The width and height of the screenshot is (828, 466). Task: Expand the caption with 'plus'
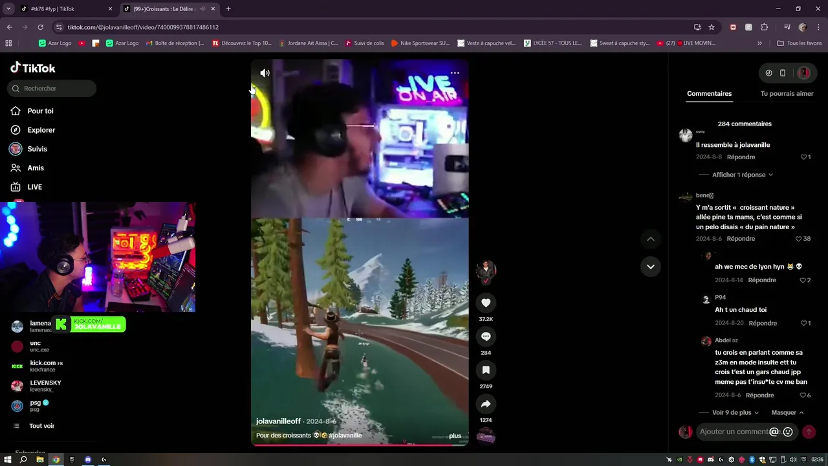coord(455,436)
